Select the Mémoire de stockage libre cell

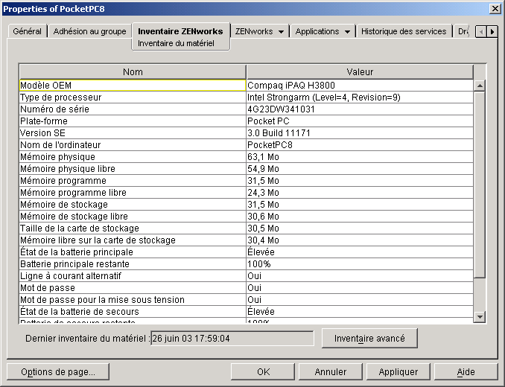coord(133,216)
